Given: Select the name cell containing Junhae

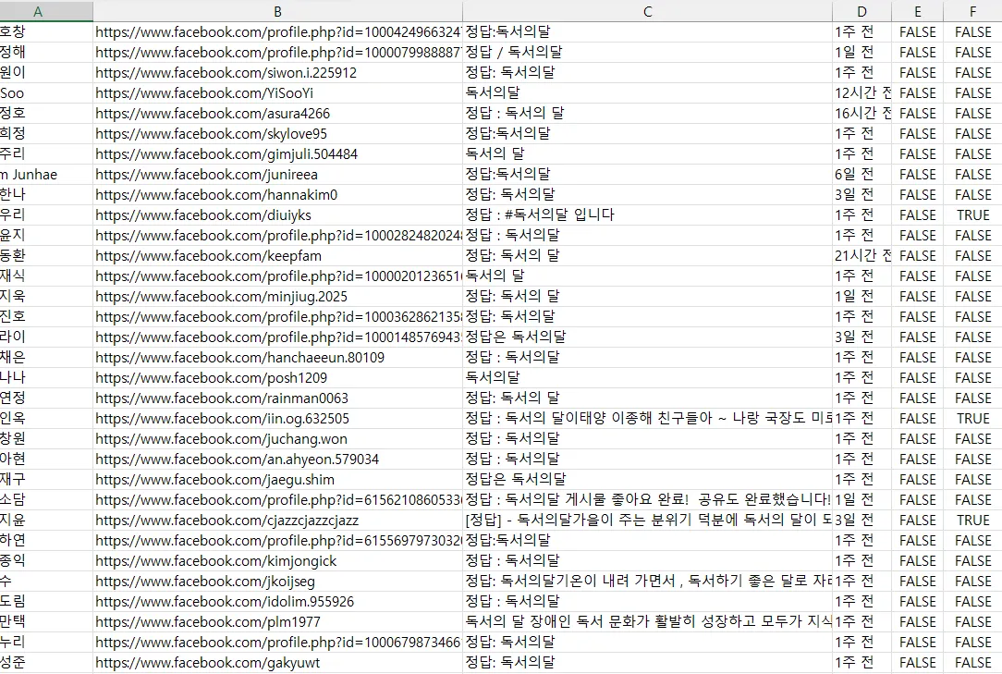Looking at the screenshot, I should pyautogui.click(x=37, y=174).
